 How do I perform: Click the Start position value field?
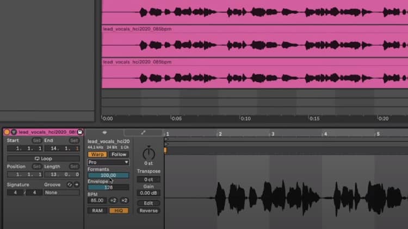(24, 149)
